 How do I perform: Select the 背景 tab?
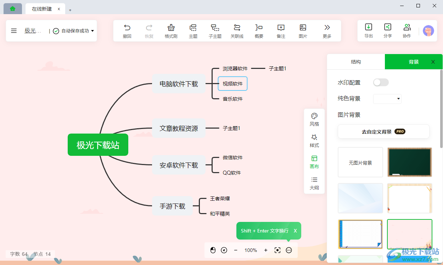point(414,62)
